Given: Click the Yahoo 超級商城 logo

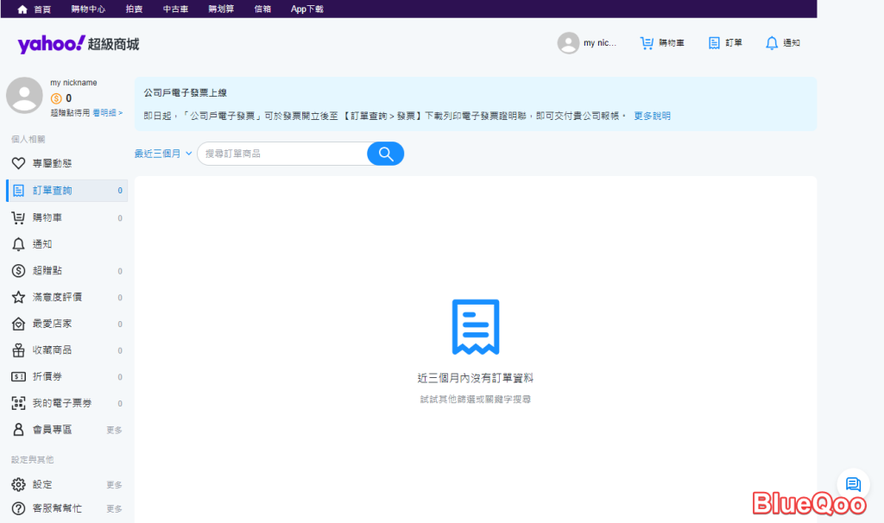Looking at the screenshot, I should tap(78, 43).
